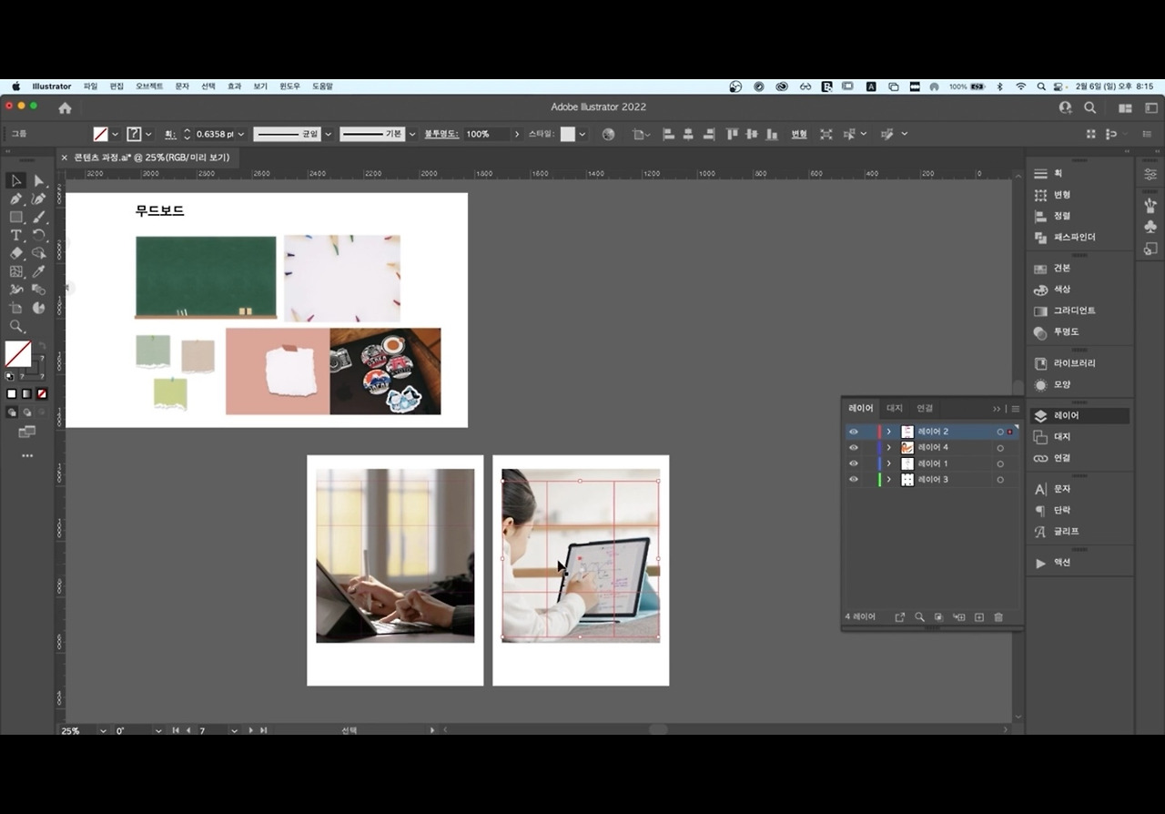Open the 단락 (Paragraph) panel button
The image size is (1165, 814).
pos(1061,511)
